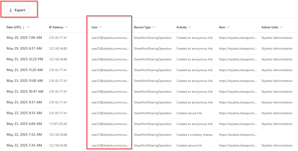Viewport: 298px width, 151px height.
Task: Click the sort descending arrow on Date (UTC)
Action: point(24,27)
